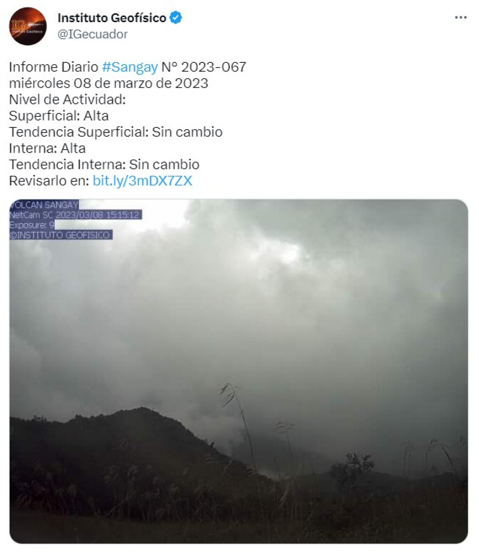Click the Revisarlo en: label
Screen dimensions: 479x554
point(49,181)
